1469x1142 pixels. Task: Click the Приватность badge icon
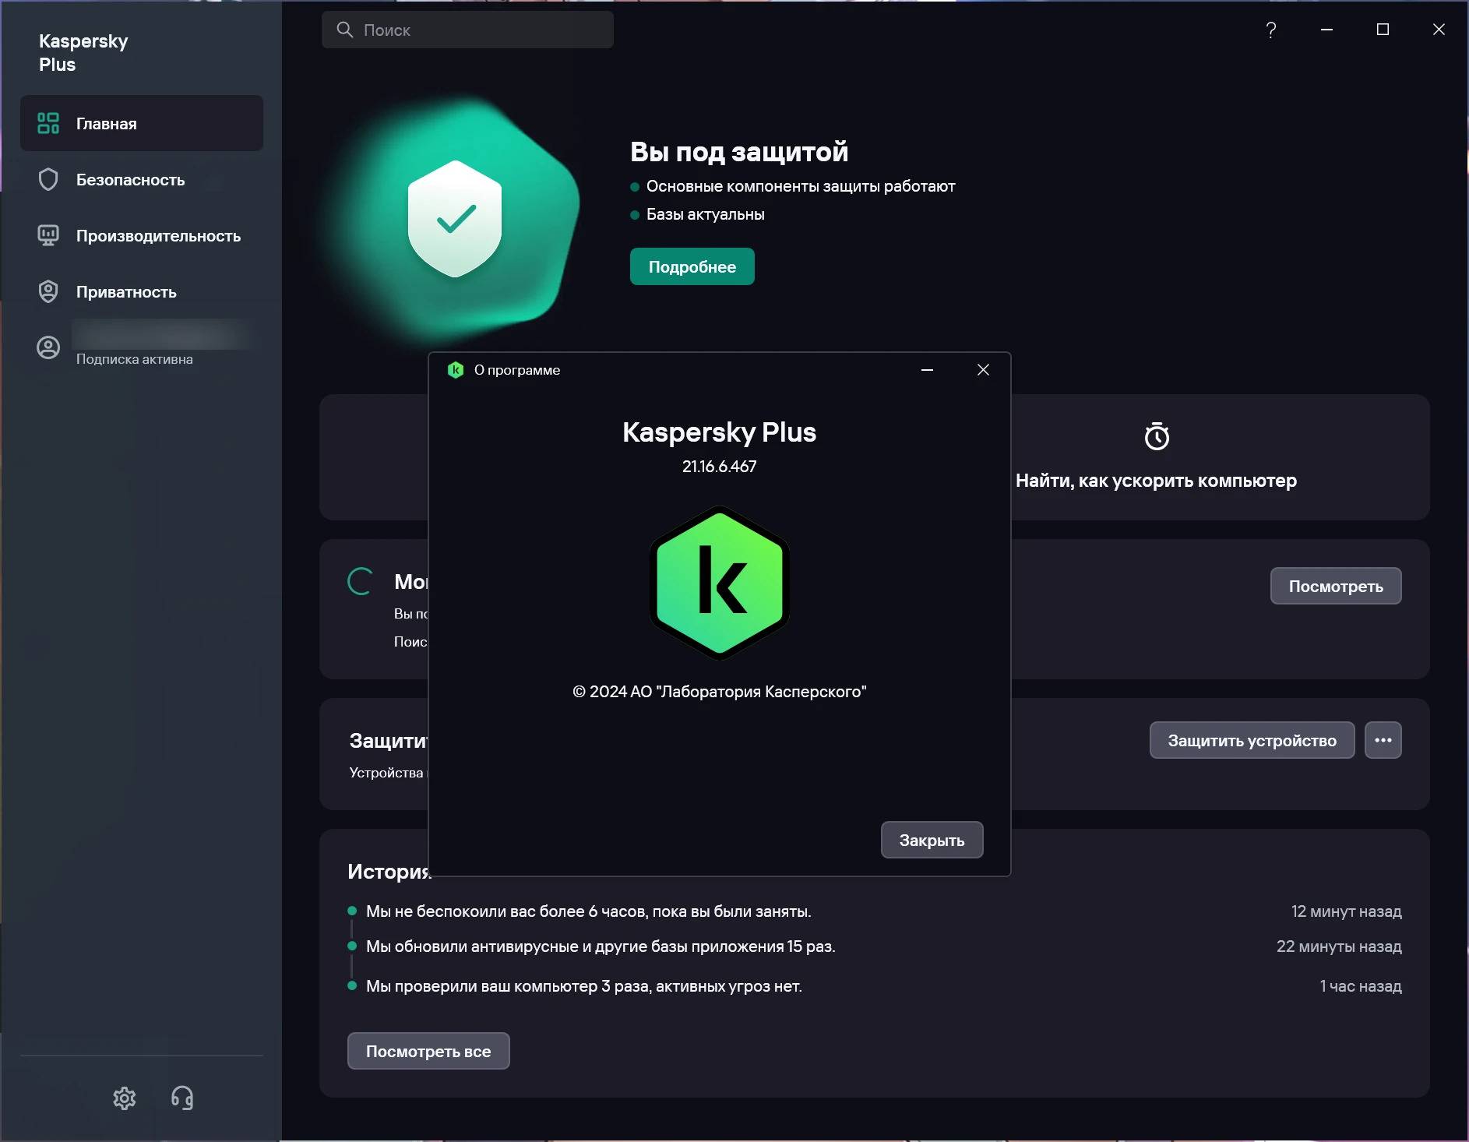pyautogui.click(x=48, y=291)
